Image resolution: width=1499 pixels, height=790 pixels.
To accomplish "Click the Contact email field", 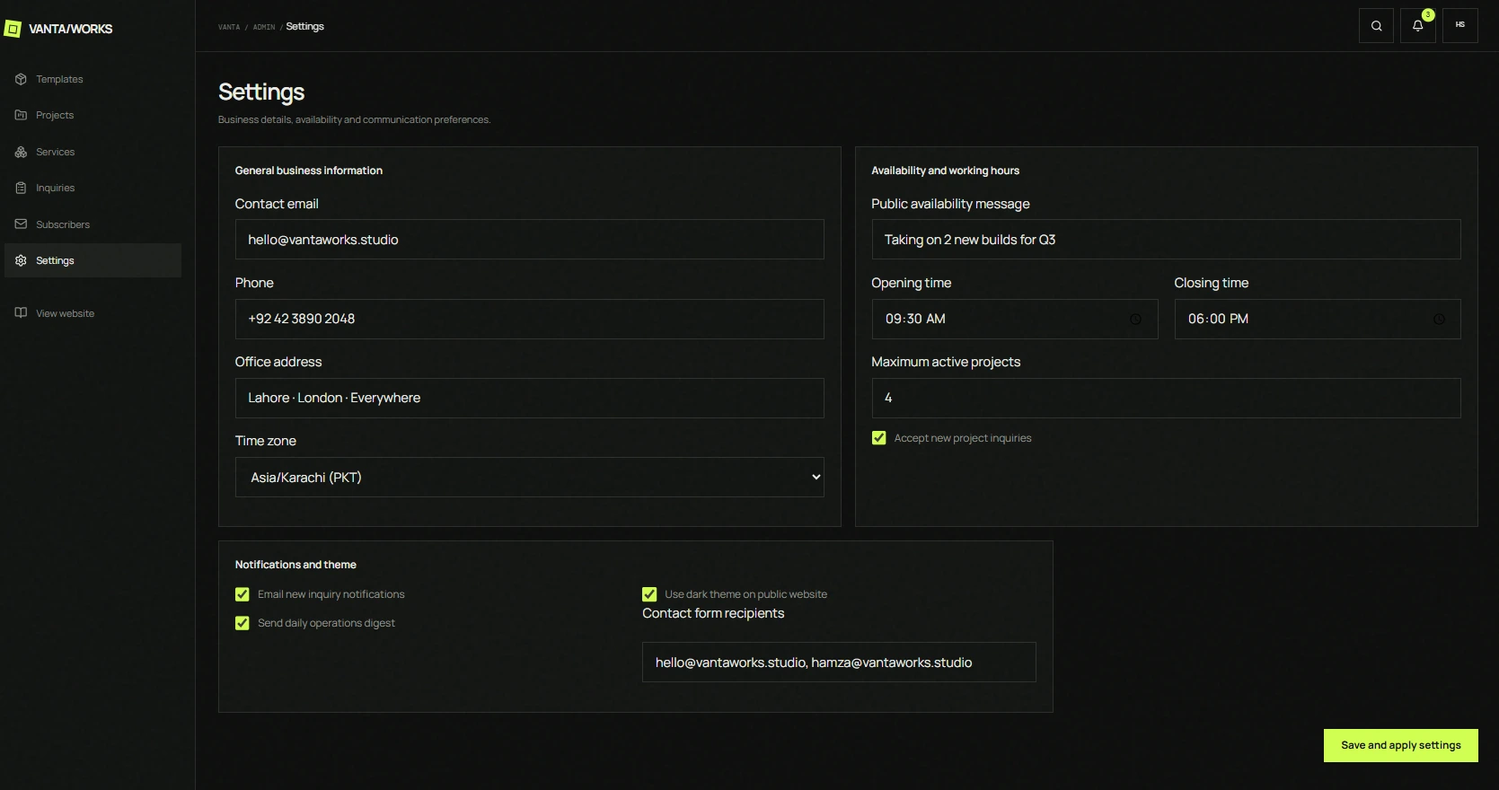I will click(x=530, y=240).
